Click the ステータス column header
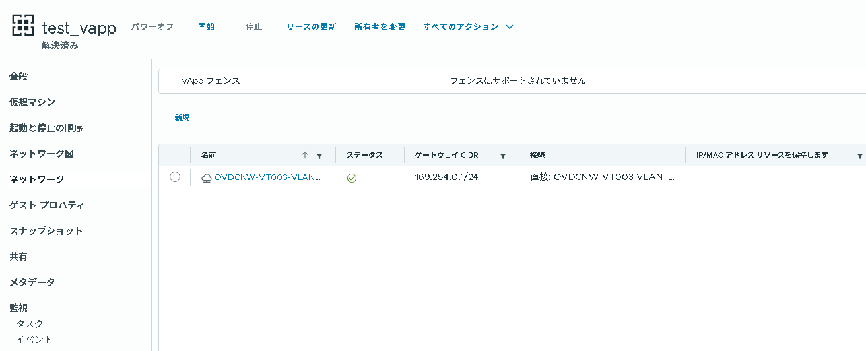 pyautogui.click(x=364, y=156)
